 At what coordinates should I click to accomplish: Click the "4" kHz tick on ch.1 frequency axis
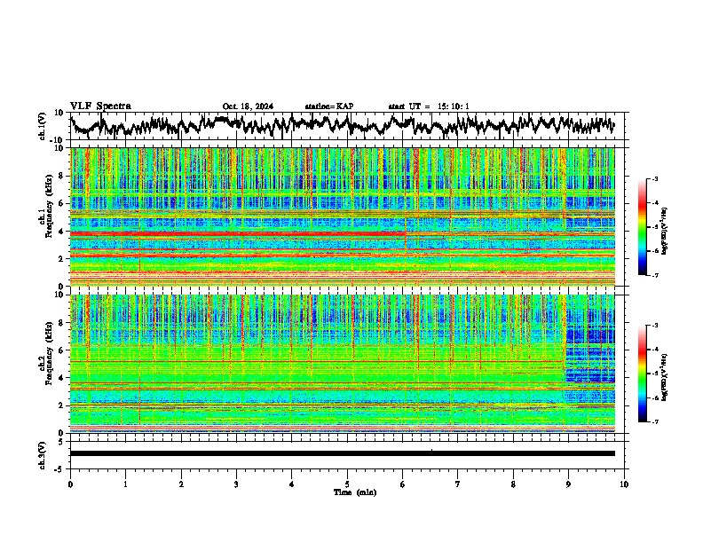point(62,232)
